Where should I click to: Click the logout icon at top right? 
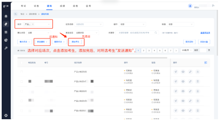(213, 6)
